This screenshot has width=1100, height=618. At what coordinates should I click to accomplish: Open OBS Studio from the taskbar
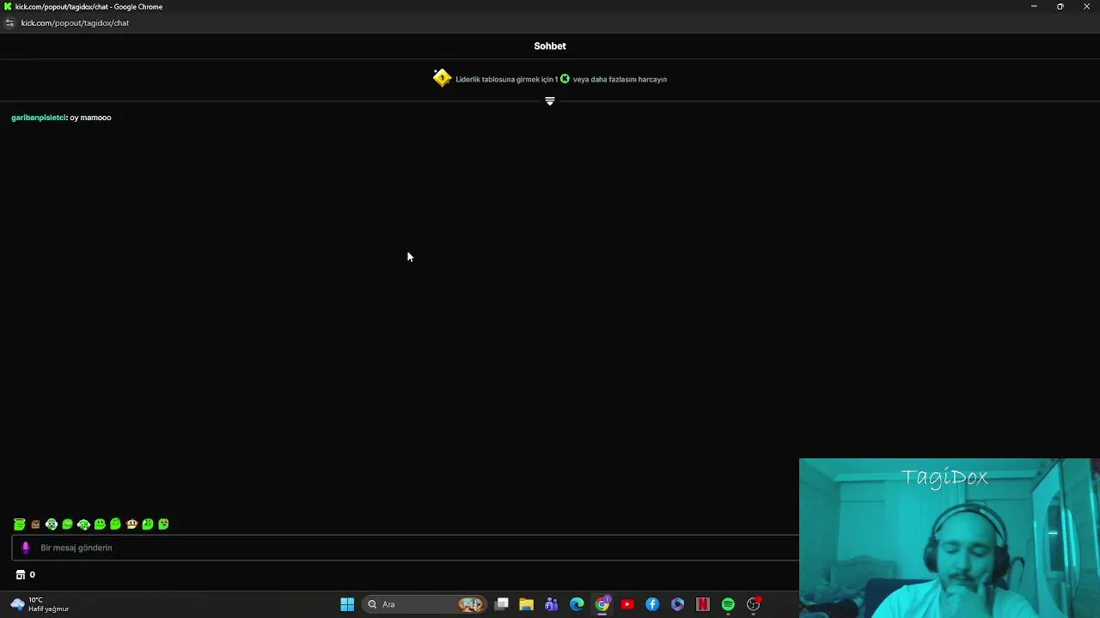coord(754,604)
